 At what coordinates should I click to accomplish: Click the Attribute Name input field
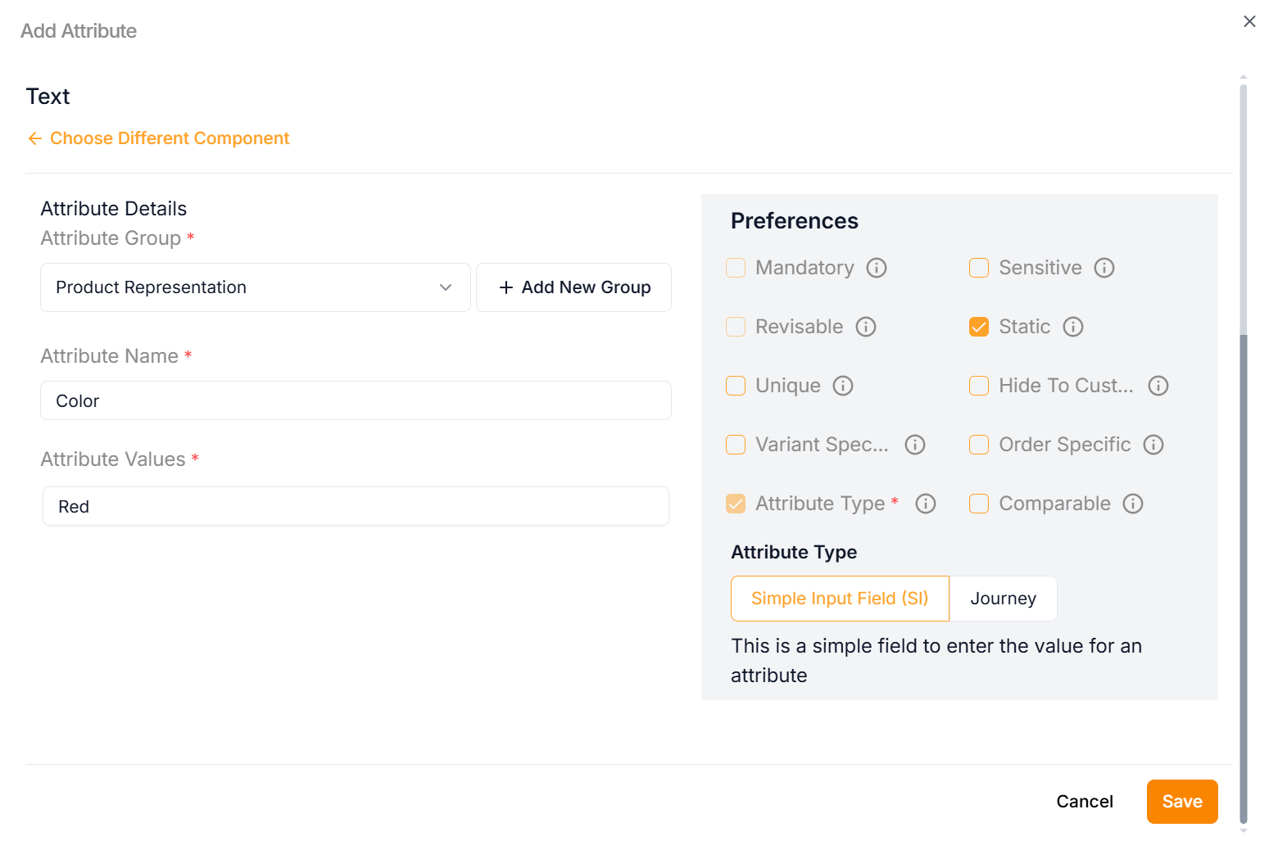(x=356, y=401)
